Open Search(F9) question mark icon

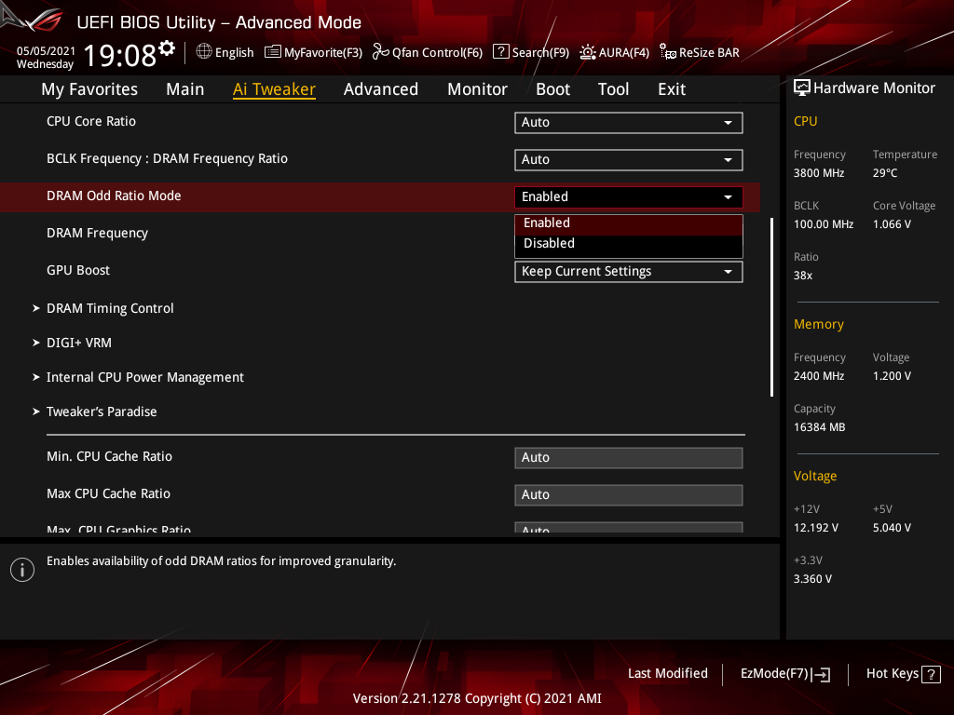[x=500, y=52]
